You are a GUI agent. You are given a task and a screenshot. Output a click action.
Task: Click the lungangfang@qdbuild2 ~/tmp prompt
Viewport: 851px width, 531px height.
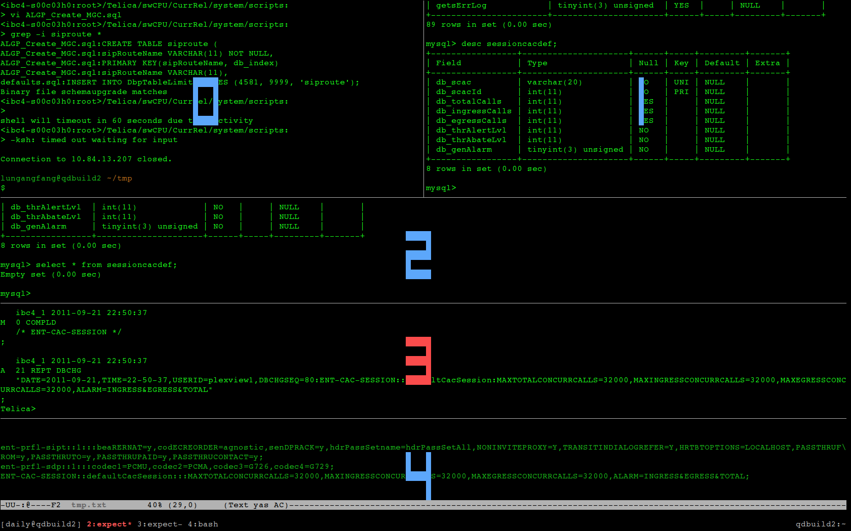[66, 179]
